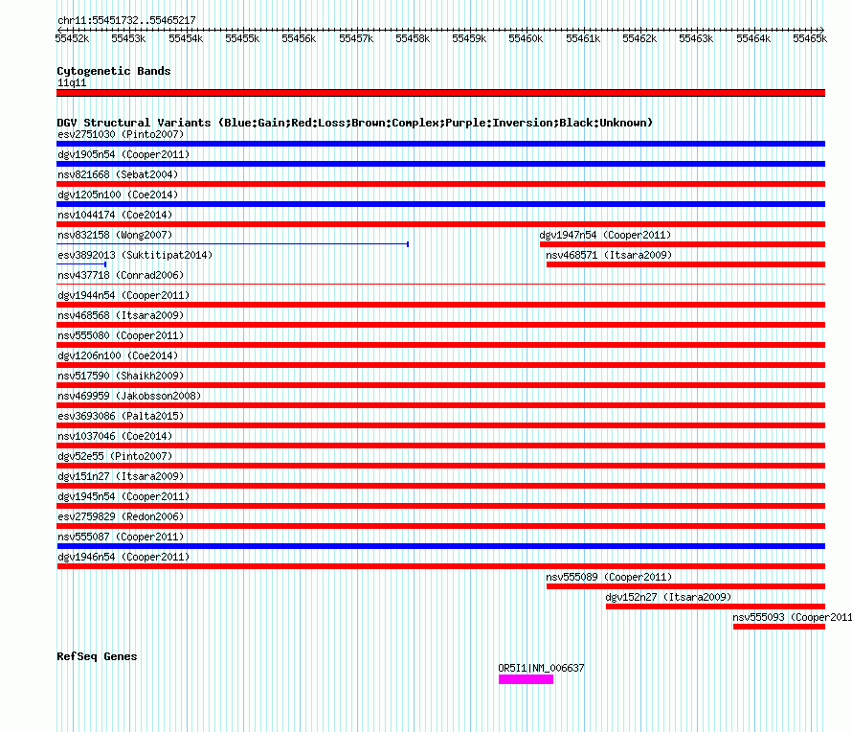The image size is (852, 732).
Task: Select the nsv555089 (Cooper2011) label
Action: coord(609,577)
